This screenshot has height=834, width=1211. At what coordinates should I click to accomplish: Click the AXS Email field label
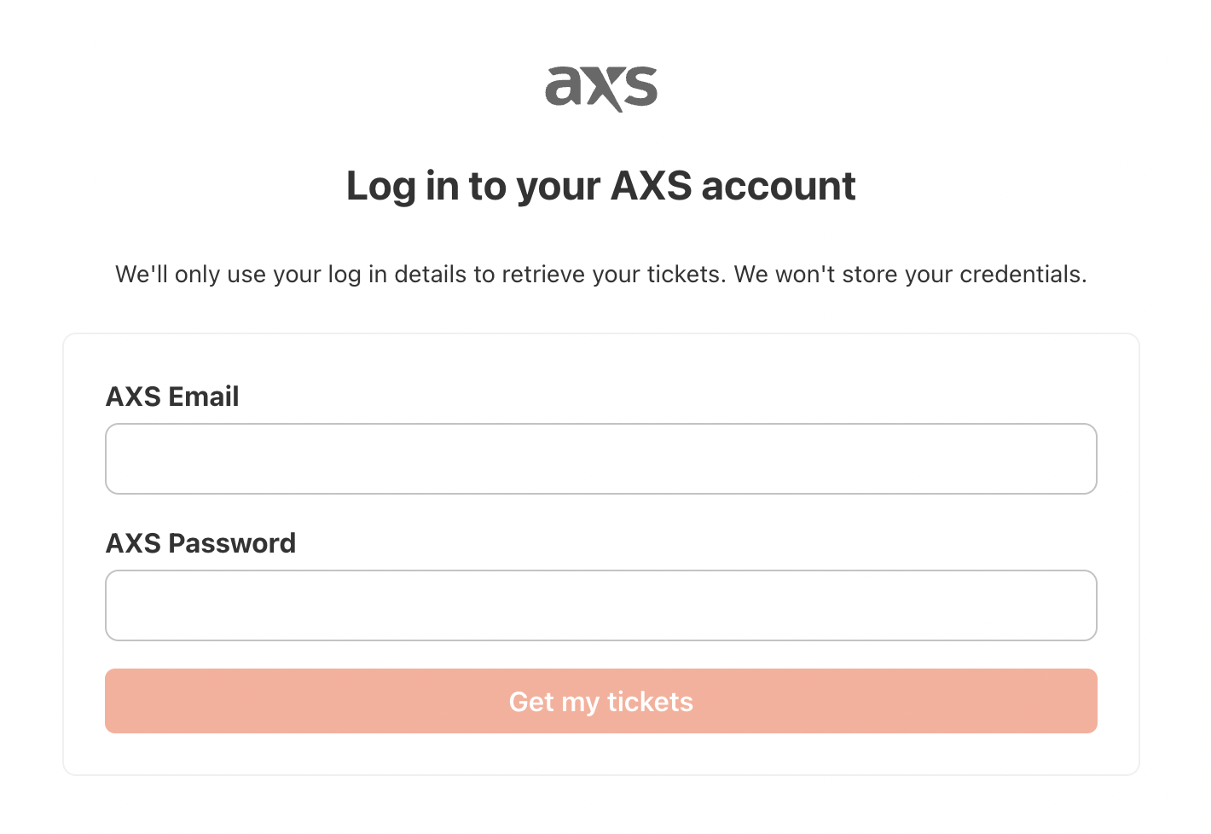click(x=172, y=396)
